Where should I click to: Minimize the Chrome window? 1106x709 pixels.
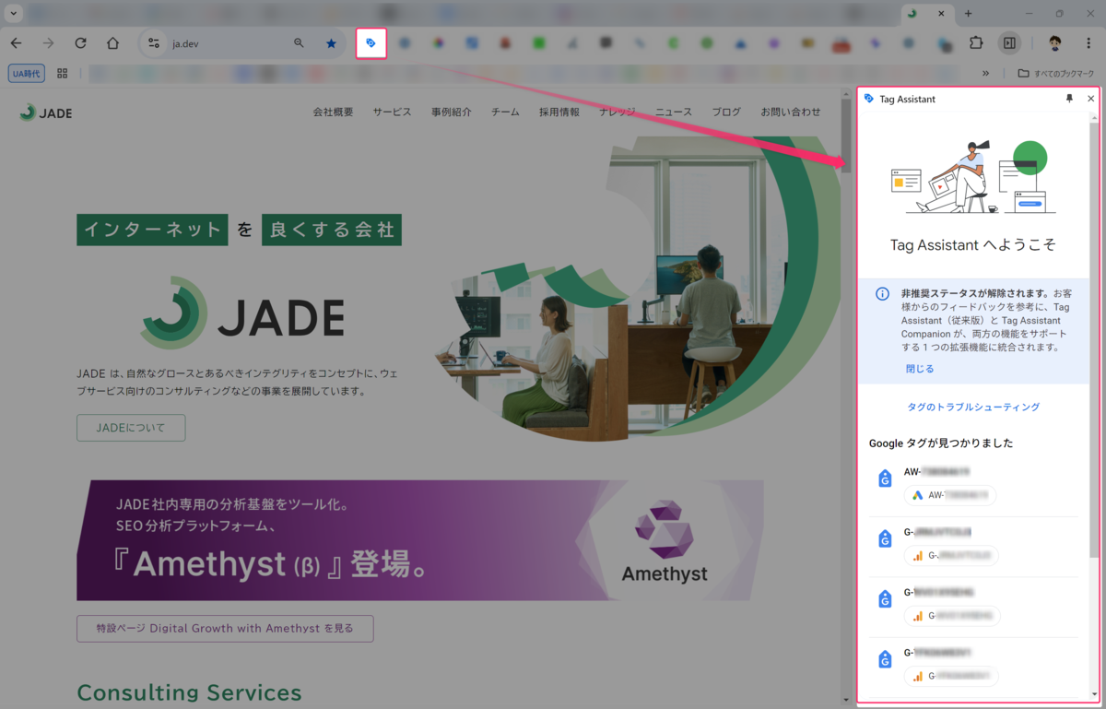1029,14
